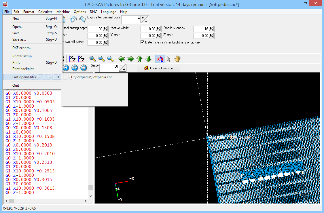The height and width of the screenshot is (213, 324).
Task: Raise Digits after decimal point value
Action: click(x=143, y=18)
